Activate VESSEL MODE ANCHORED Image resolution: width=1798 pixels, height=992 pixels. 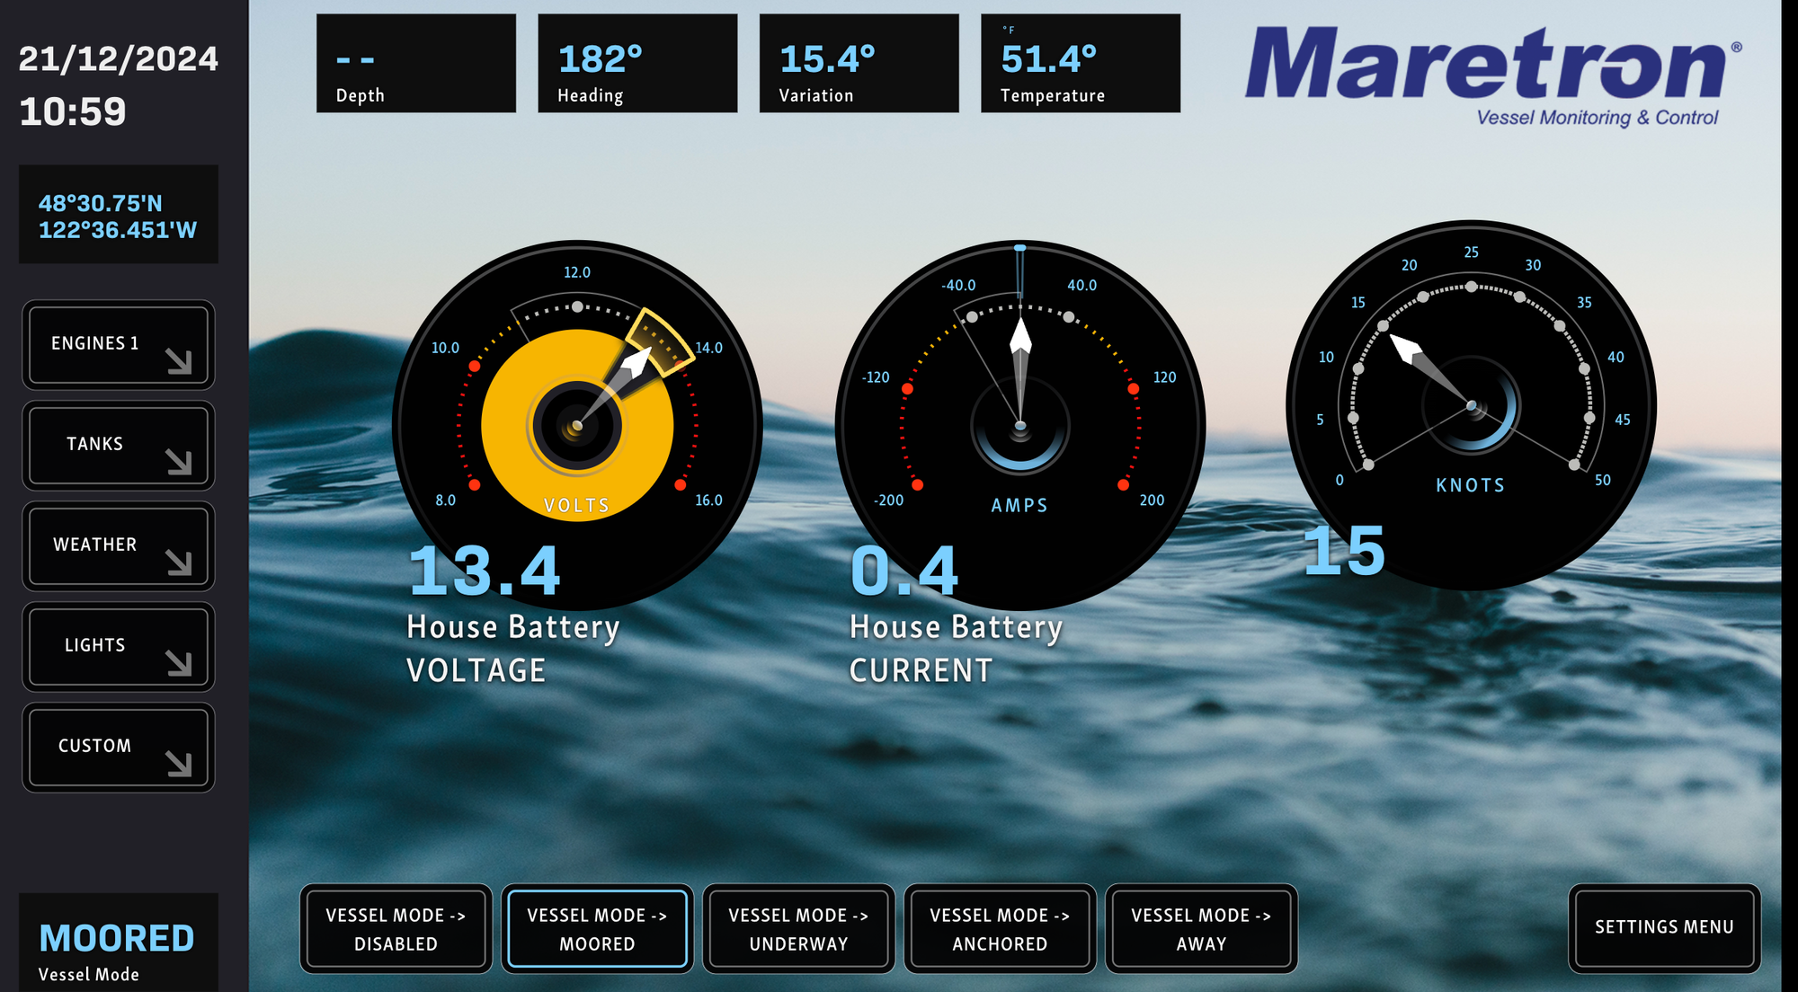1000,929
